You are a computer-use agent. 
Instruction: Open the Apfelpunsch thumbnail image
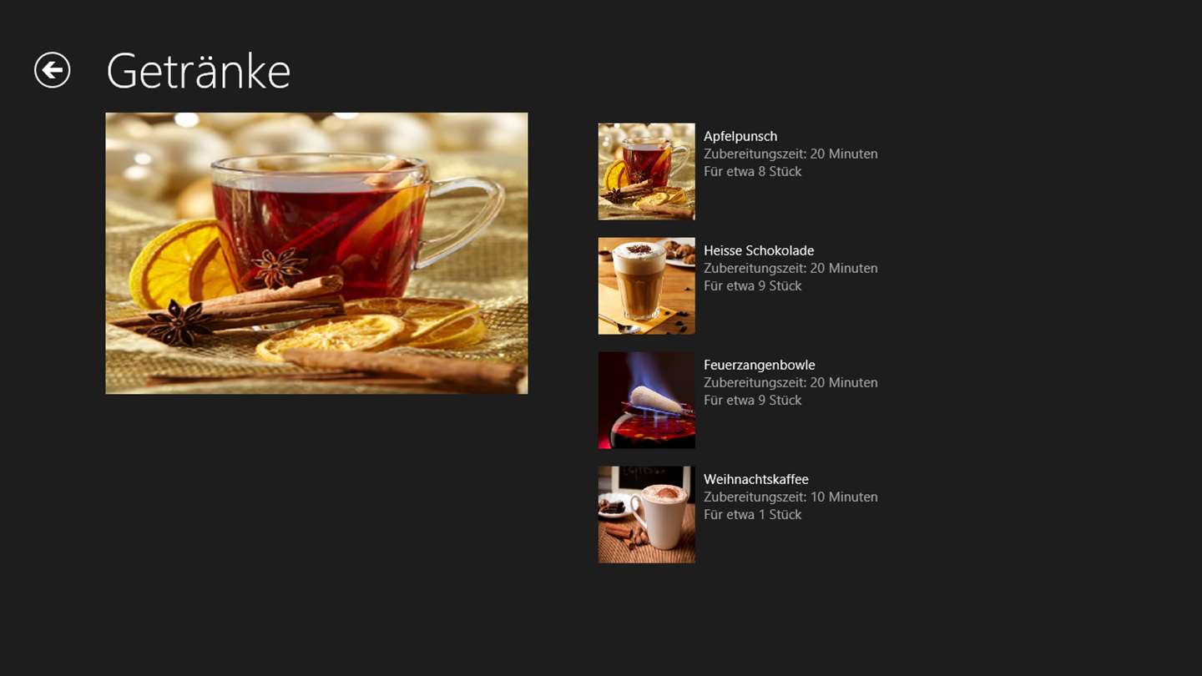pos(646,172)
